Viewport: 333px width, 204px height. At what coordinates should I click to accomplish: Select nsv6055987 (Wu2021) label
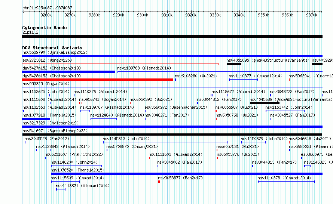point(236,107)
